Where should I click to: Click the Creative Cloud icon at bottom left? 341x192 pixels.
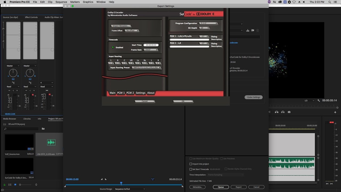tap(3, 190)
